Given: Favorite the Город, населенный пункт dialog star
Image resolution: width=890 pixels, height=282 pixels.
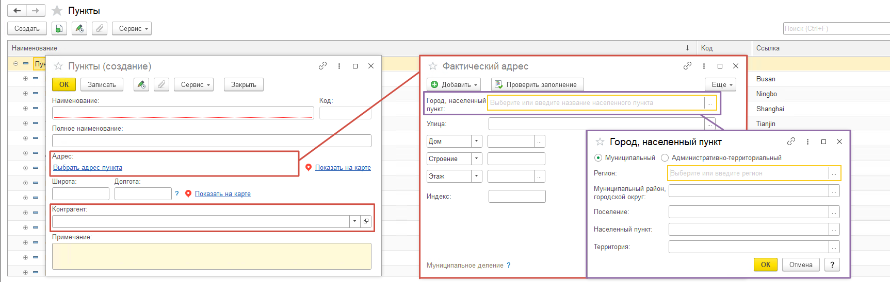Looking at the screenshot, I should pos(600,142).
